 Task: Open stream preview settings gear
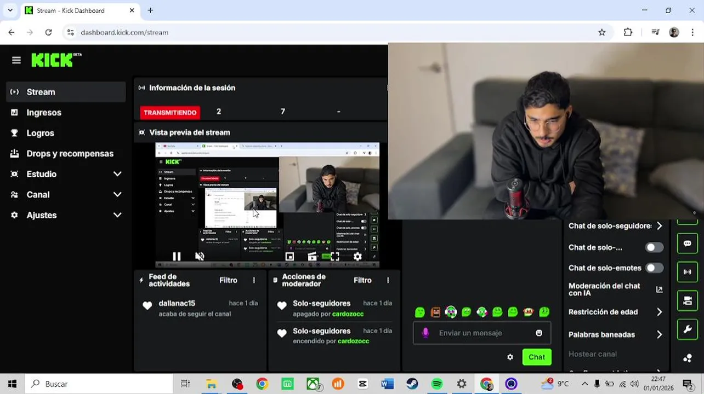357,256
